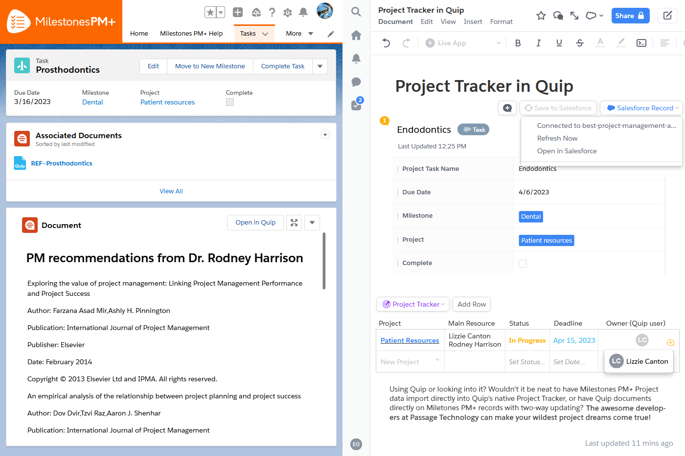Image resolution: width=685 pixels, height=456 pixels.
Task: Check the Complete checkbox in Endodontics record
Action: click(523, 264)
